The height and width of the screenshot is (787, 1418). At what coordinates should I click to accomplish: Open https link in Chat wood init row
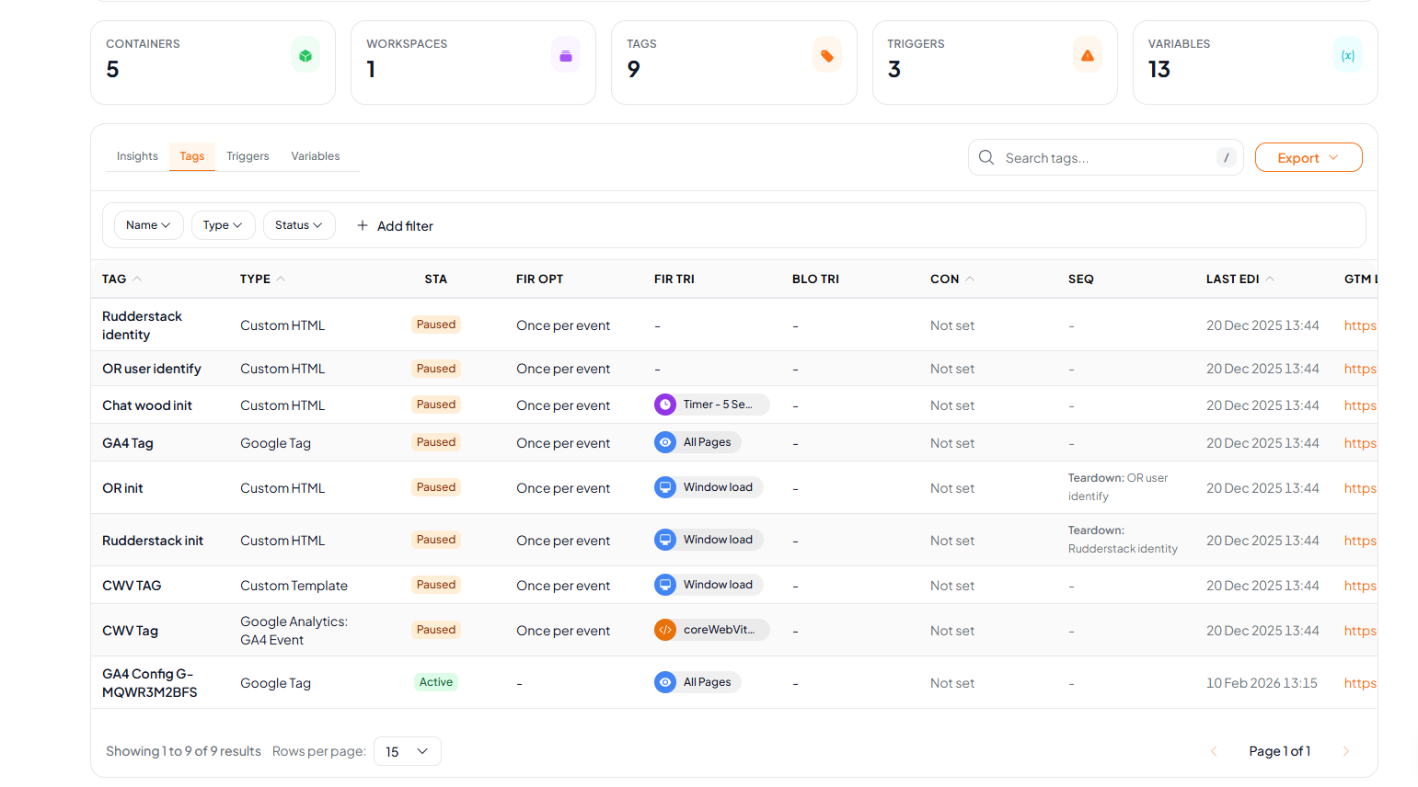coord(1360,405)
